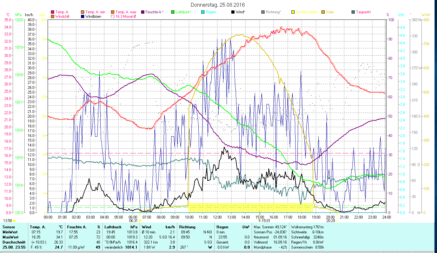
Task: Click the 12:00 label on the time axis
Action: pos(217,217)
